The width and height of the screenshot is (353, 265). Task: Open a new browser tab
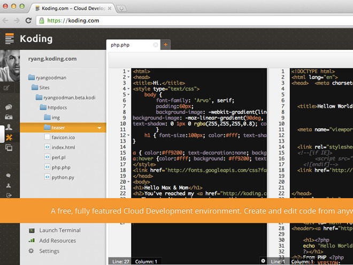pos(121,9)
